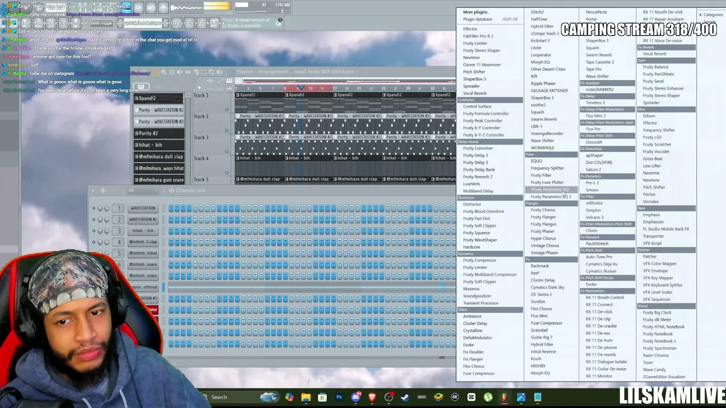This screenshot has height=408, width=726.
Task: Select Transient Processor plugin
Action: click(480, 303)
